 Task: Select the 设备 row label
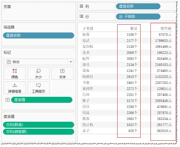pyautogui.click(x=86, y=71)
